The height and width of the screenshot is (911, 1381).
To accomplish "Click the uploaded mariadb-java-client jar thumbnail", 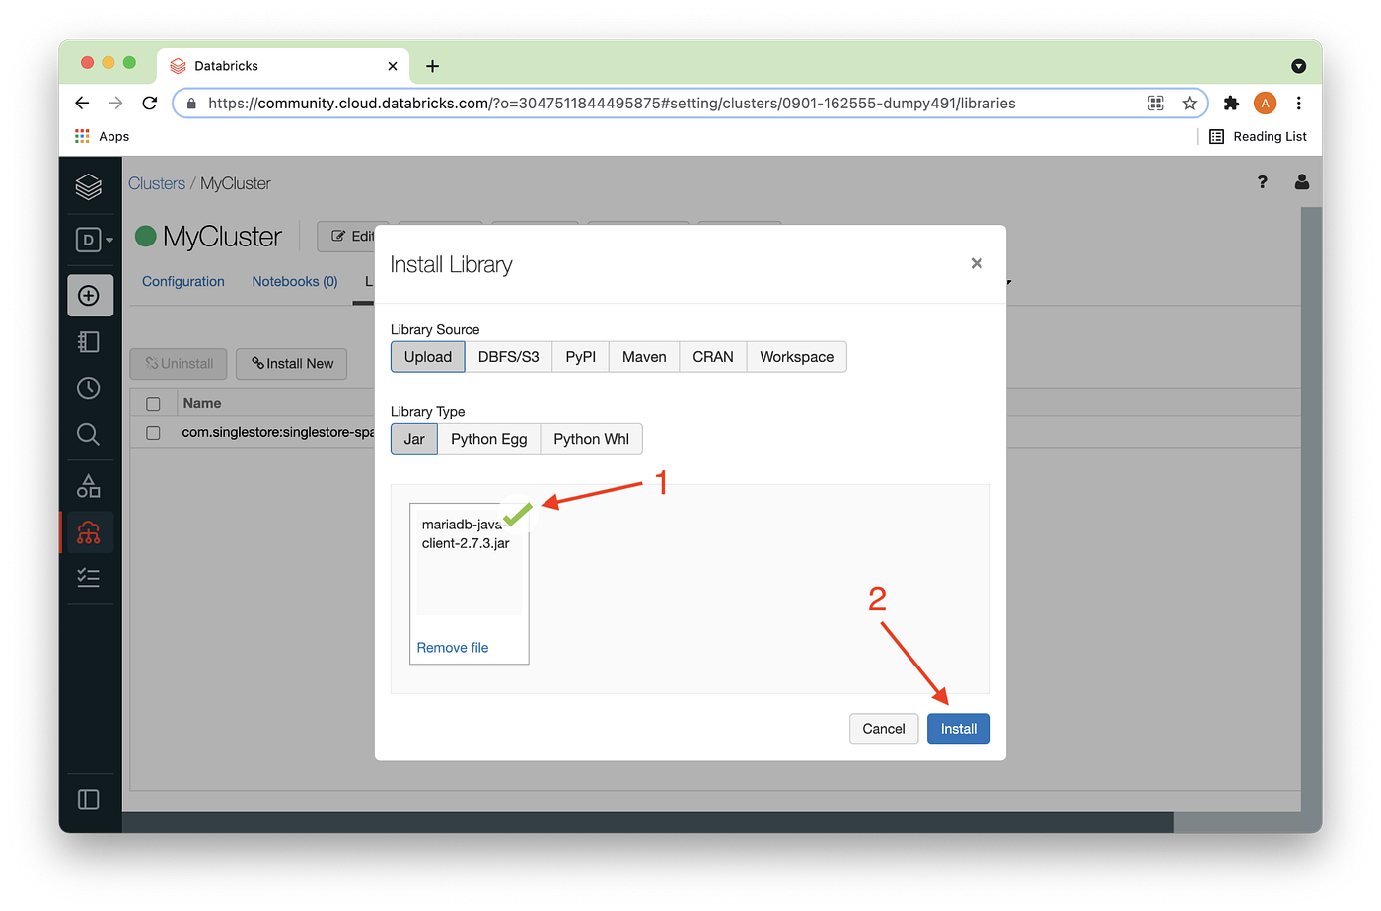I will [469, 562].
